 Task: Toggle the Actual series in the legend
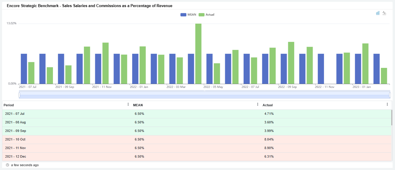pos(206,15)
